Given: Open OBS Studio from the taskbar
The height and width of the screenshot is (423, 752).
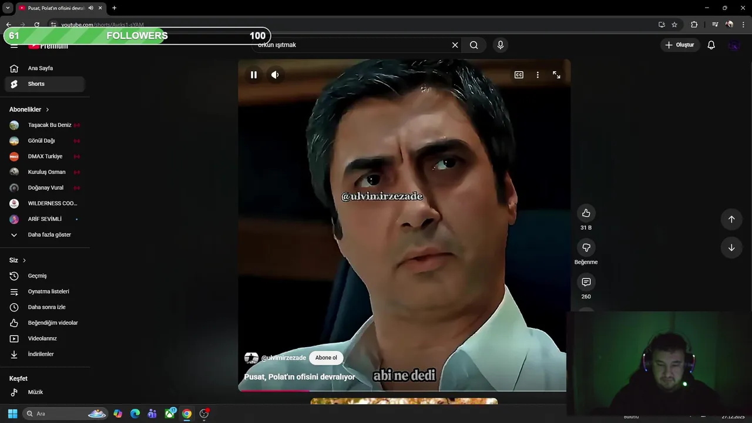Looking at the screenshot, I should [204, 414].
